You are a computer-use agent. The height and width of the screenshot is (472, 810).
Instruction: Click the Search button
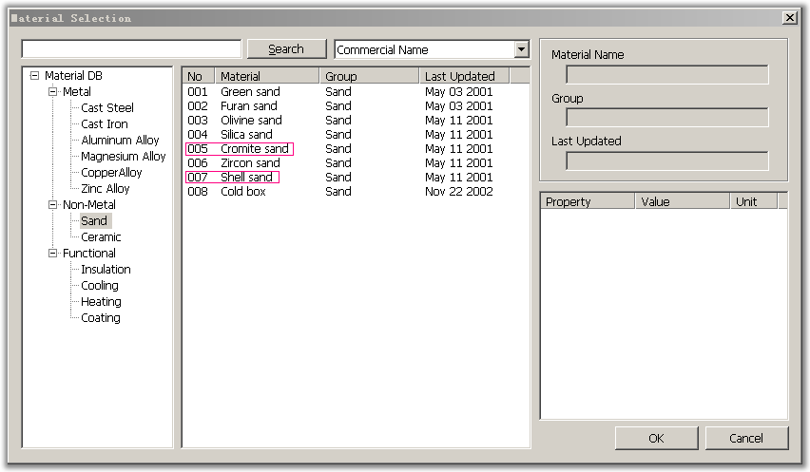point(286,49)
